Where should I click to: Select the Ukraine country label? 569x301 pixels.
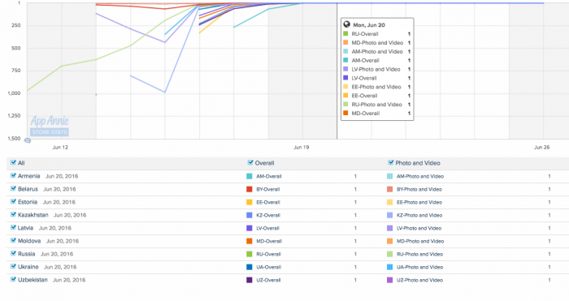(28, 267)
